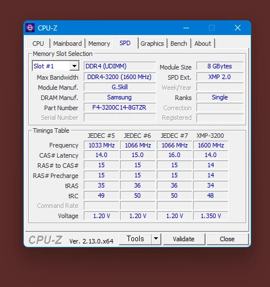Click the G.Skill module manufacturer value
This screenshot has height=287, width=270.
(x=119, y=87)
